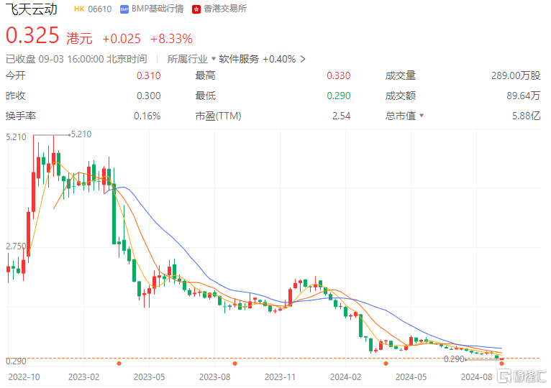
Task: Click the 香港交易所 label text
Action: (x=225, y=9)
